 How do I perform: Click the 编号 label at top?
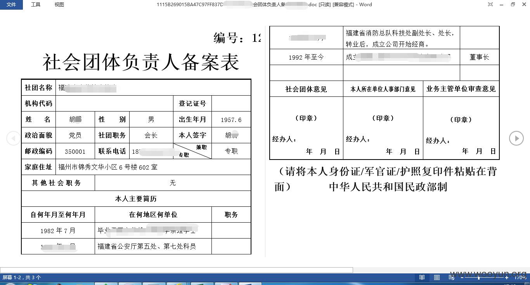tap(229, 38)
